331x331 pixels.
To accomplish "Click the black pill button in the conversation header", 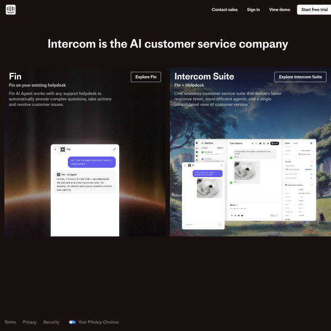I will 275,143.
